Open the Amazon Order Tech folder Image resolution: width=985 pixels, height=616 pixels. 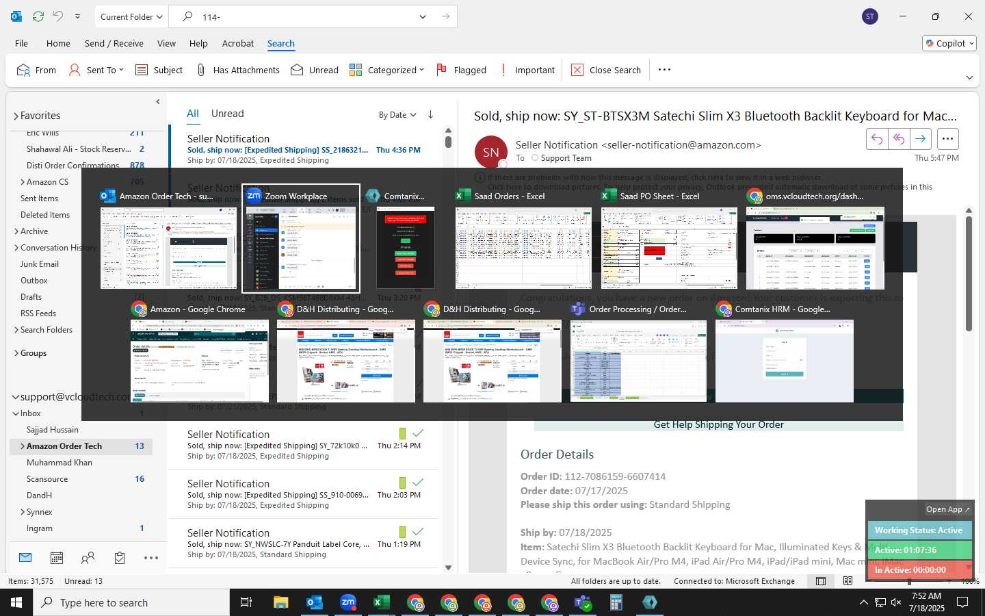tap(64, 446)
